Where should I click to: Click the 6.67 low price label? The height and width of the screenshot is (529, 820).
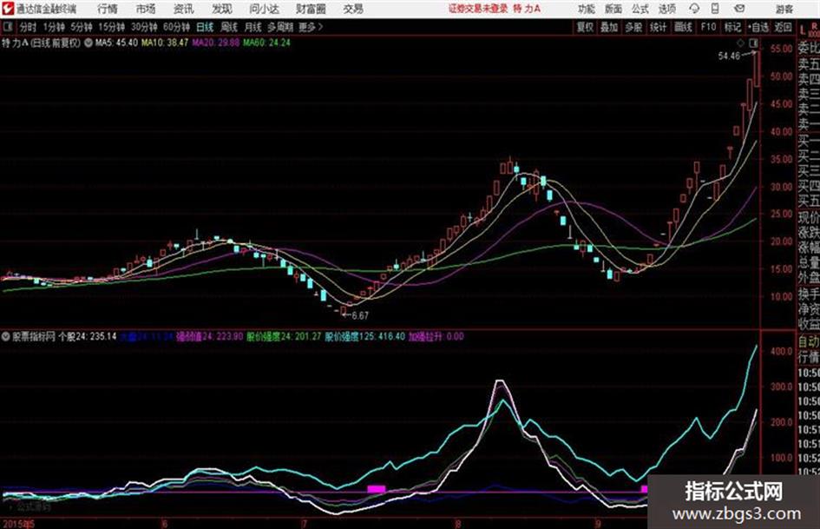click(x=360, y=315)
